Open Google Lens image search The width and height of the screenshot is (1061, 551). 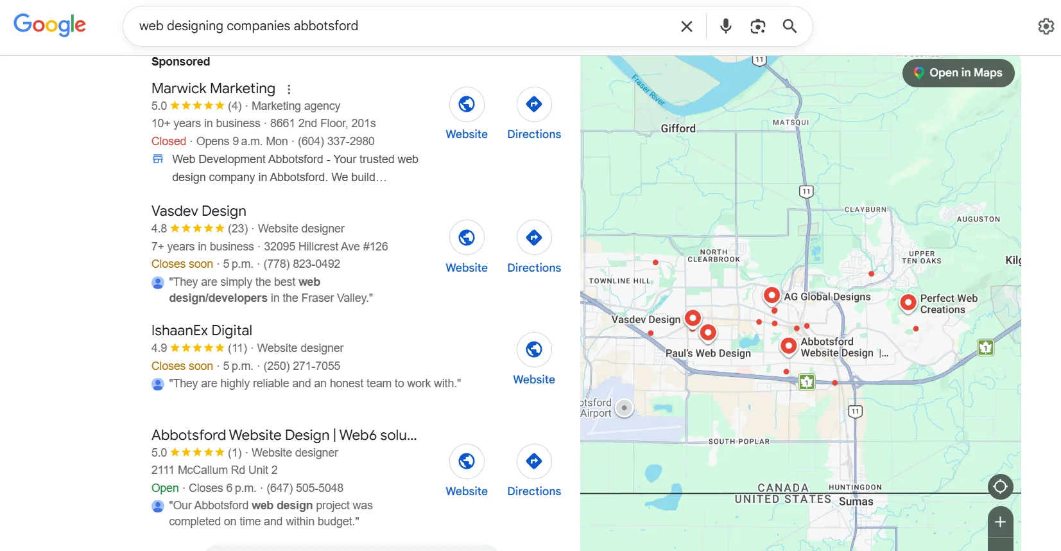758,26
